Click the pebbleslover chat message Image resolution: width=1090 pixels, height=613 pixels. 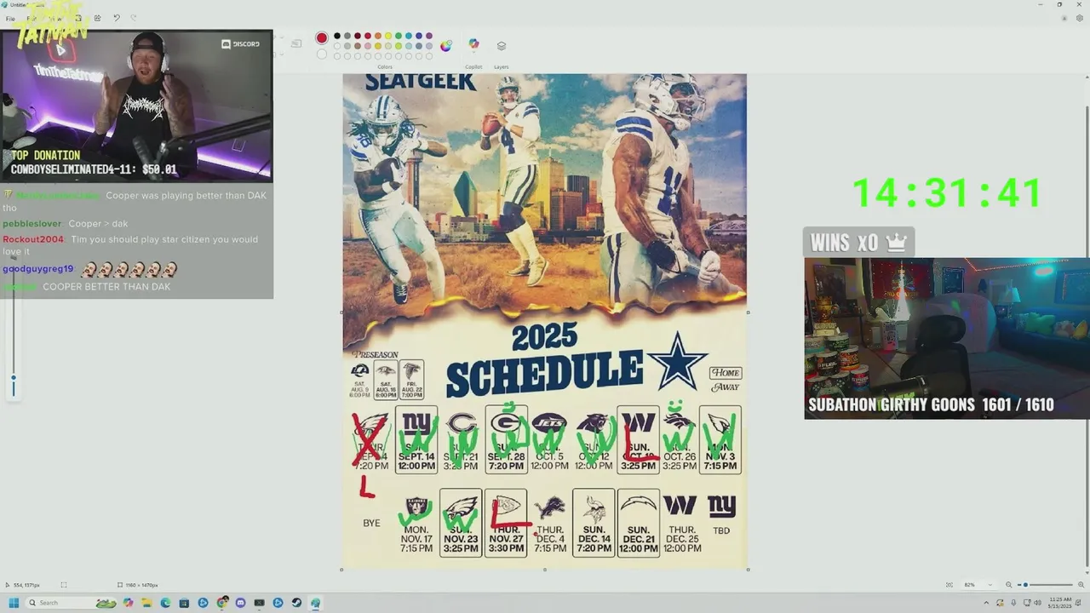(x=65, y=224)
